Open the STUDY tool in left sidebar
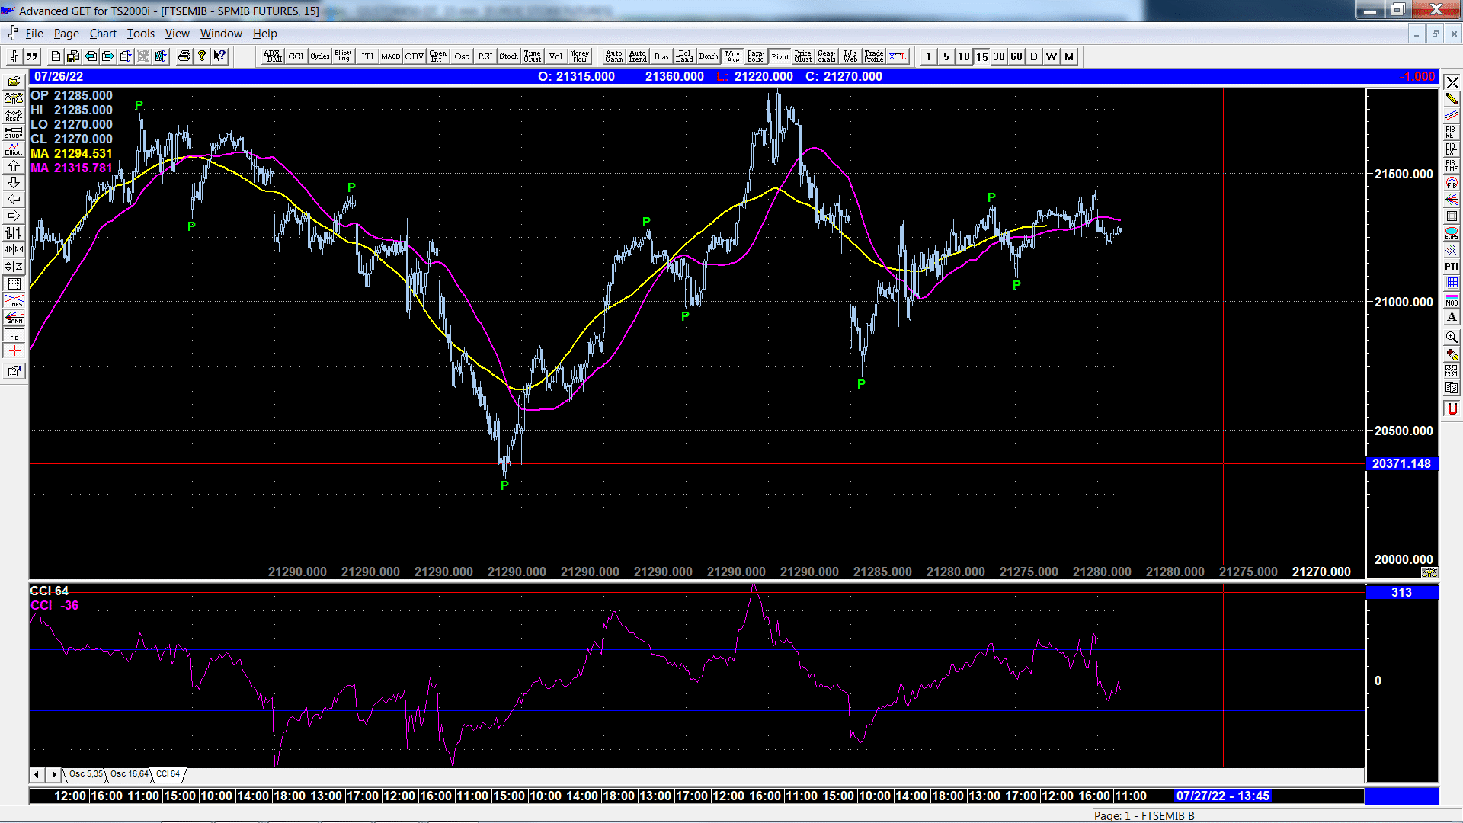 coord(14,132)
